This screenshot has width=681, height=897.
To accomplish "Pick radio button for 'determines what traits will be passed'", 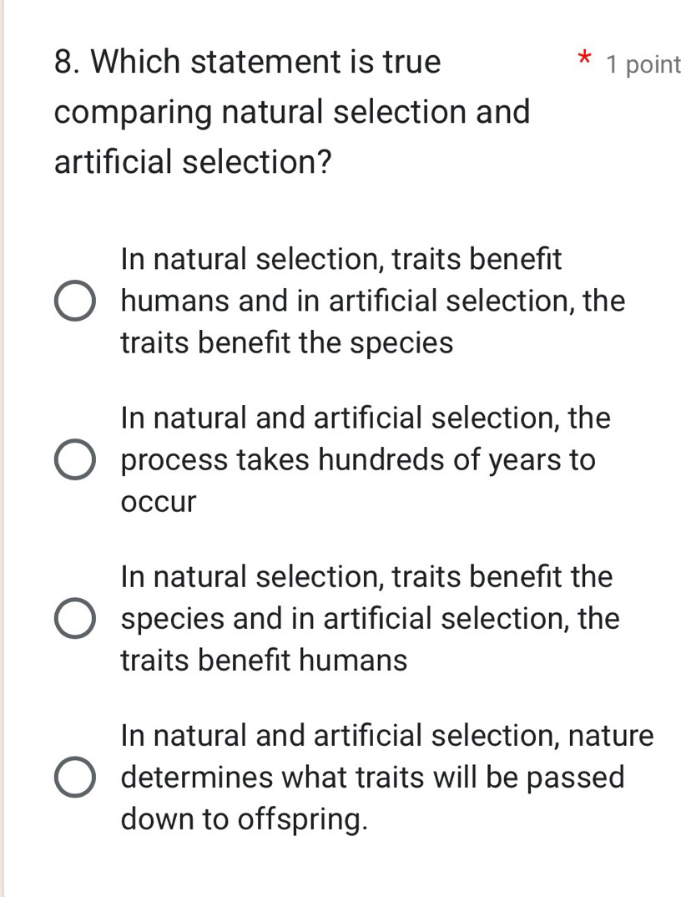I will tap(76, 778).
